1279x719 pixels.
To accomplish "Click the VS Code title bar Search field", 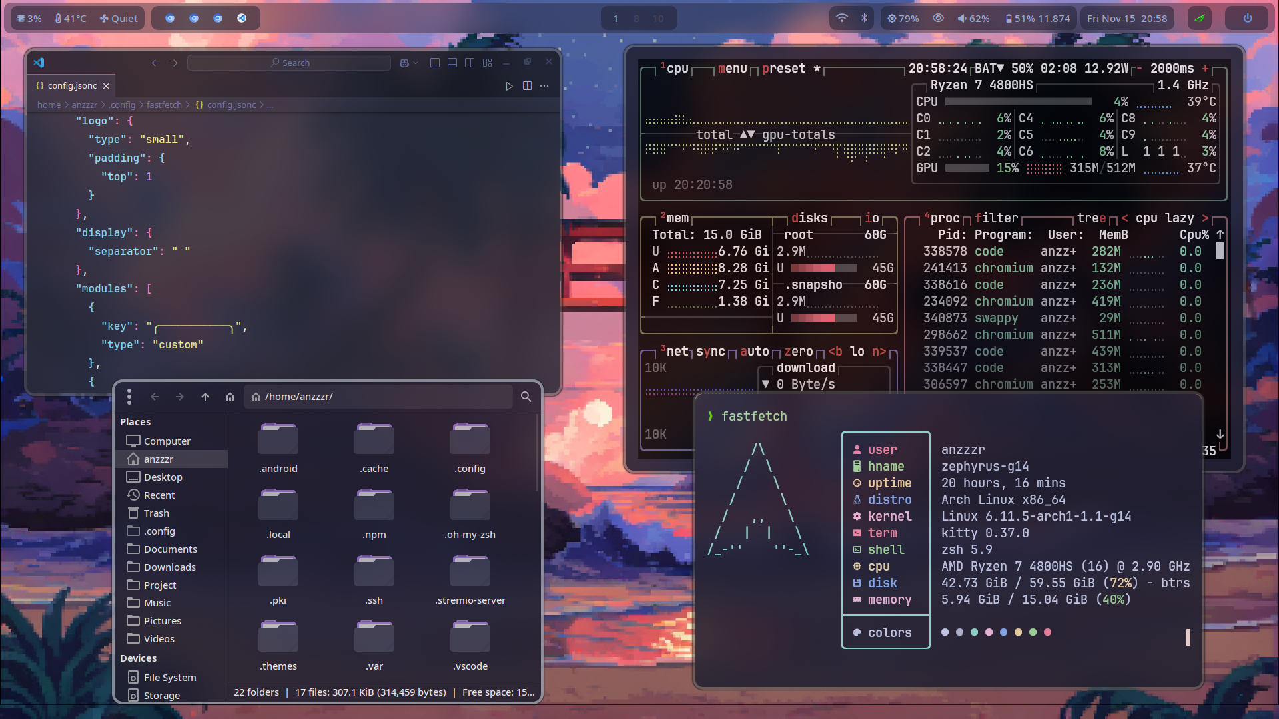I will click(x=289, y=63).
